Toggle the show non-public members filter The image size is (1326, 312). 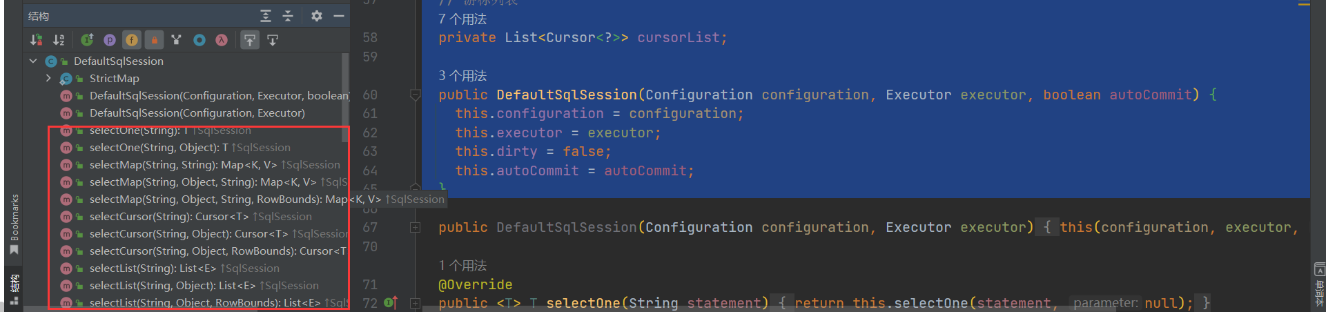tap(154, 40)
